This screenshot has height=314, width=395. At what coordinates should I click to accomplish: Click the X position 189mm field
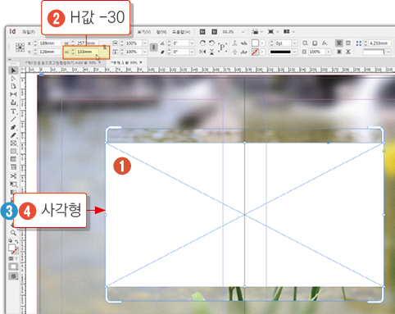[50, 43]
